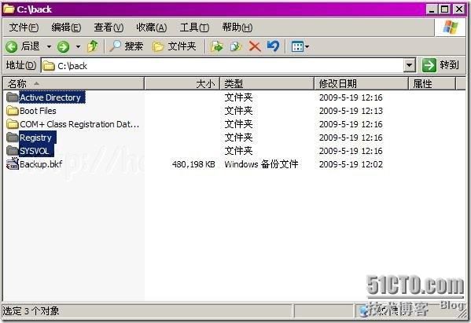Select the Active Directory folder icon
The image size is (471, 323).
tap(13, 97)
